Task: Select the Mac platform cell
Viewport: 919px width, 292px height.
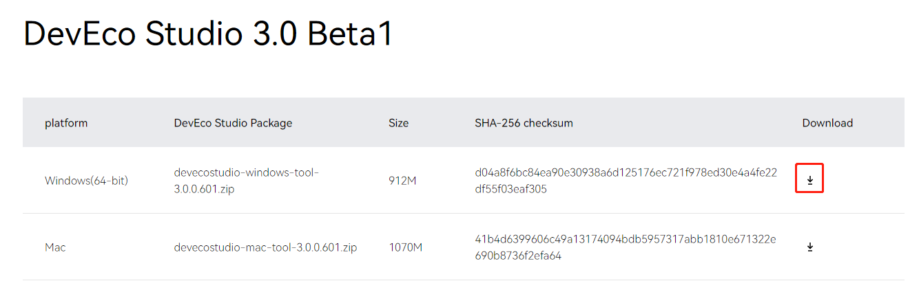Action: [x=55, y=247]
